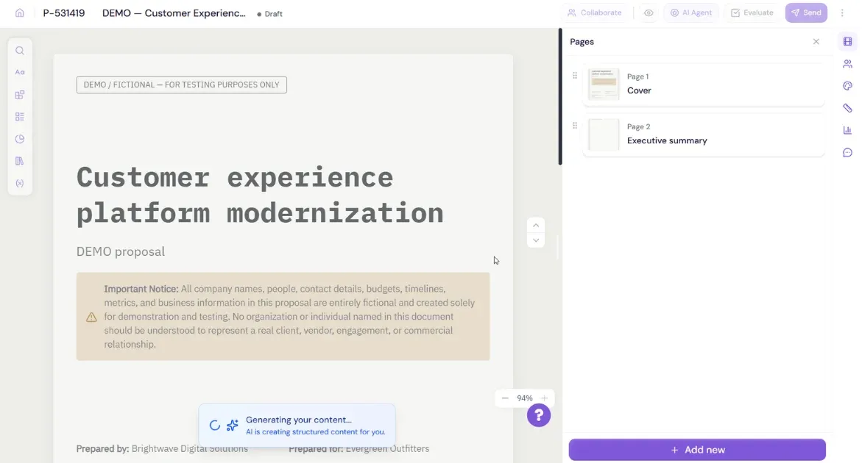Click the Prepared by: Brightwave Digital text
The width and height of the screenshot is (862, 463).
pos(162,449)
